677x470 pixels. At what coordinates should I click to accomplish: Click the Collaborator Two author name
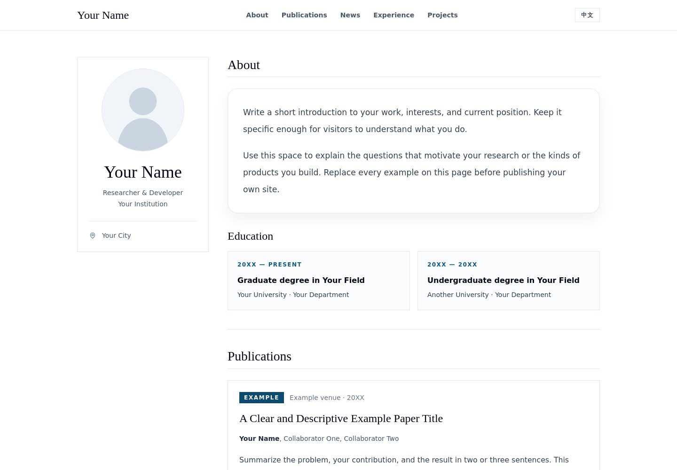pos(371,439)
